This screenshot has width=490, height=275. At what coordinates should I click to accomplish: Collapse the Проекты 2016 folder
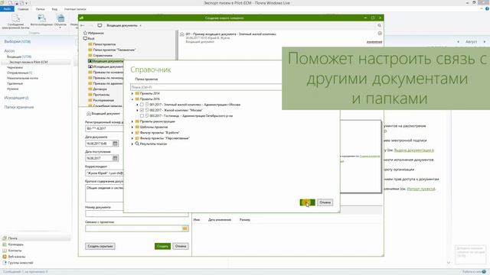pos(132,99)
